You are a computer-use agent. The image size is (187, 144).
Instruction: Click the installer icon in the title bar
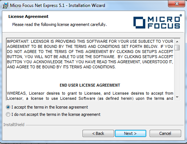5,5
